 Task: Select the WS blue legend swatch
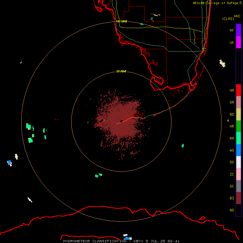click(238, 150)
